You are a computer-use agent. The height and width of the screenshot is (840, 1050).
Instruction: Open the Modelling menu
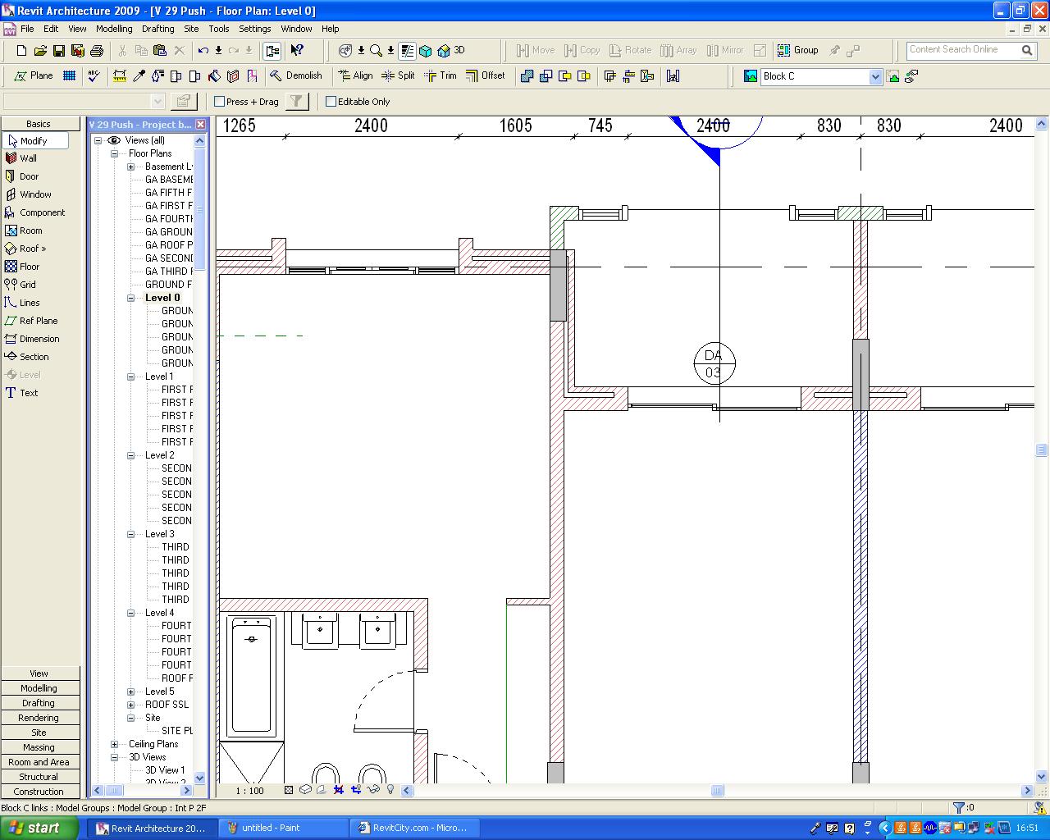point(114,29)
